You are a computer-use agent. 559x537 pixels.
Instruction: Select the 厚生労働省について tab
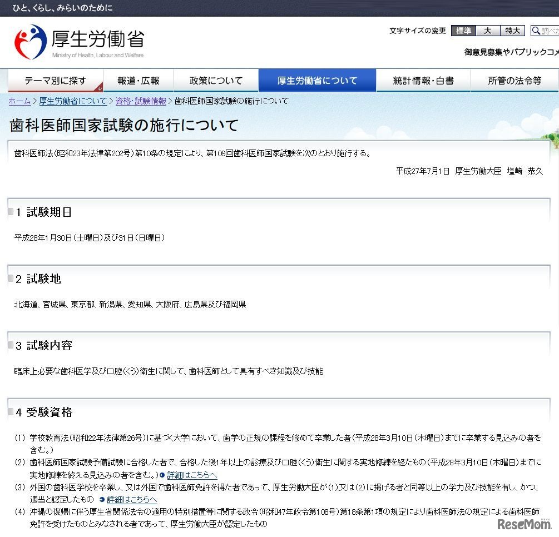coord(317,79)
